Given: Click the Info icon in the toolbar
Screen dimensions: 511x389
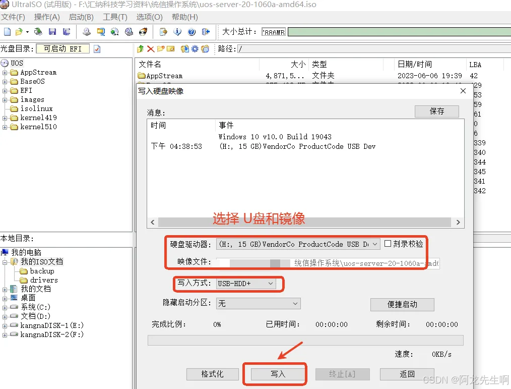Looking at the screenshot, I should [177, 32].
